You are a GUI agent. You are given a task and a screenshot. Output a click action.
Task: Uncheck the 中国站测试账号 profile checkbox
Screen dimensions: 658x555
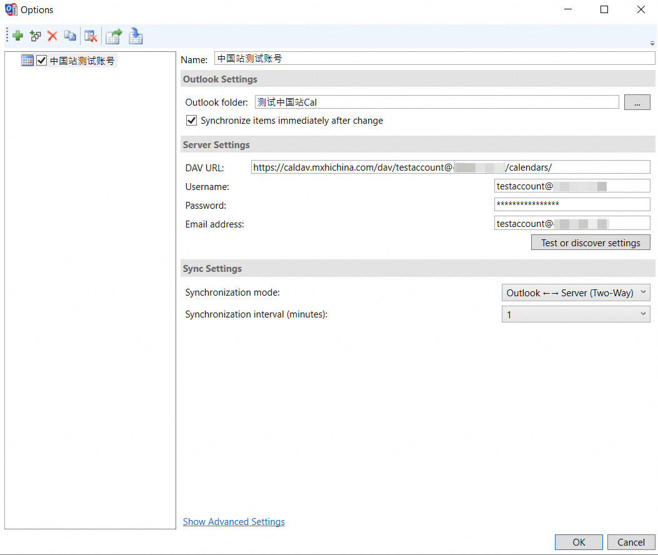(x=42, y=61)
